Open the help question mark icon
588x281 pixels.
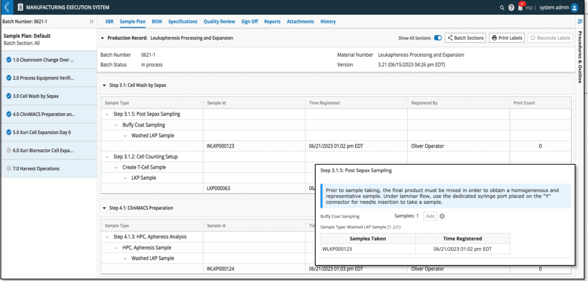(x=511, y=7)
